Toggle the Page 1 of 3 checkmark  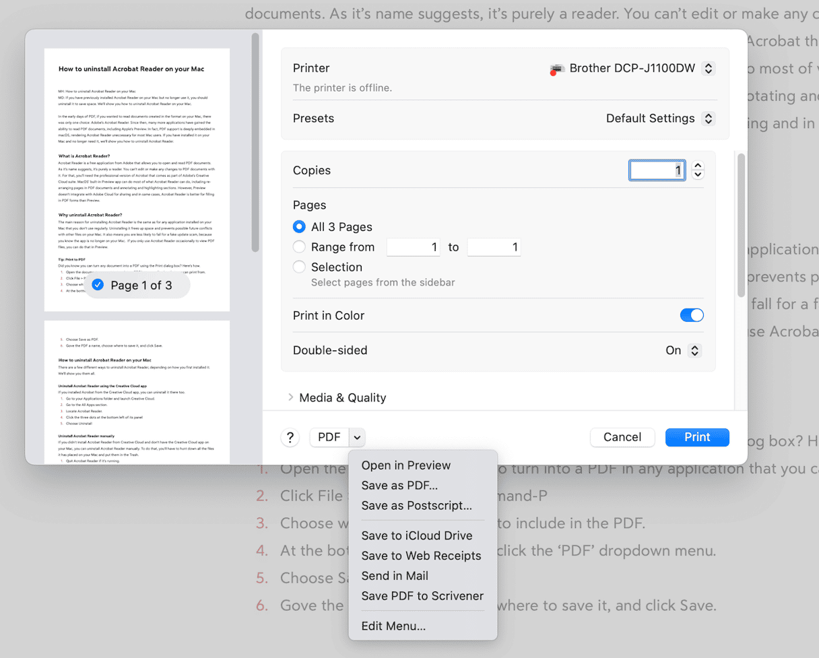[x=98, y=285]
